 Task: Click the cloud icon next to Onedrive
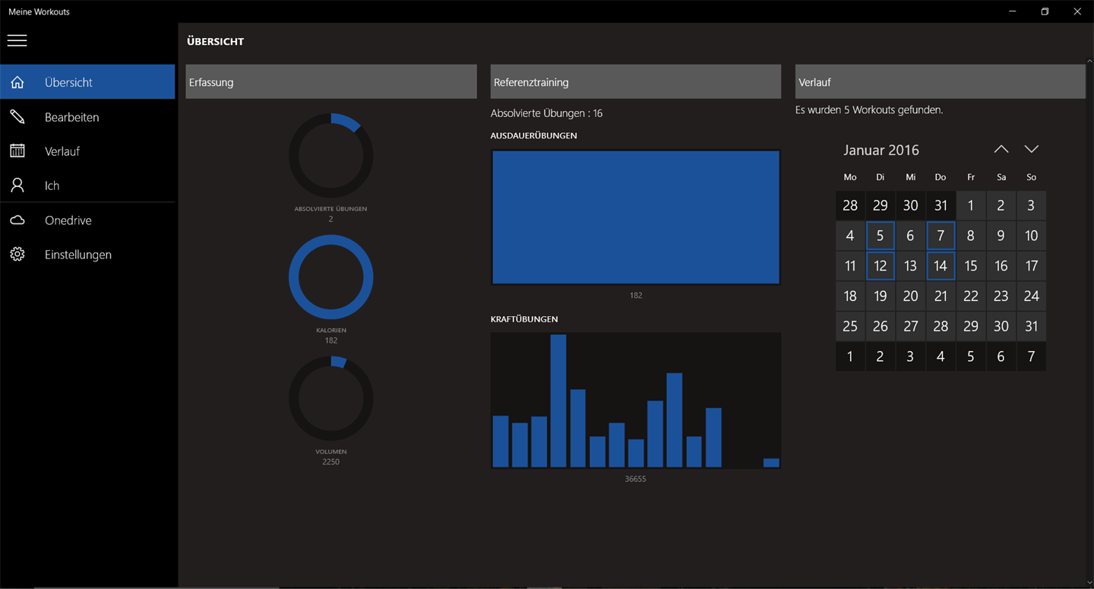click(17, 220)
